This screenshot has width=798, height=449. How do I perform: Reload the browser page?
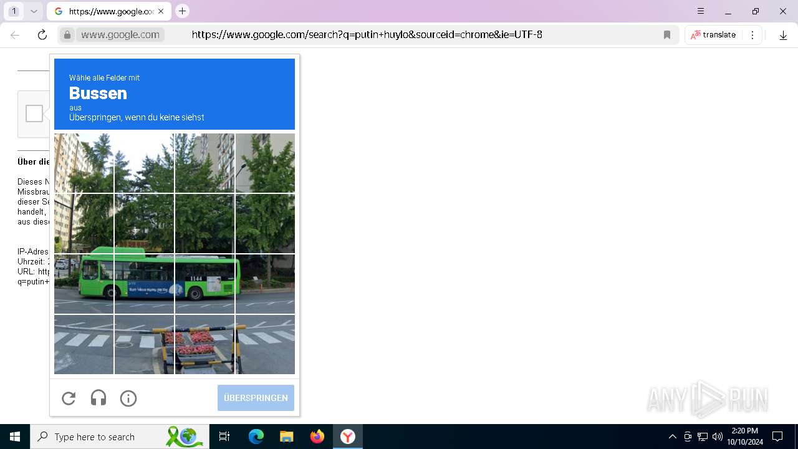pos(42,35)
